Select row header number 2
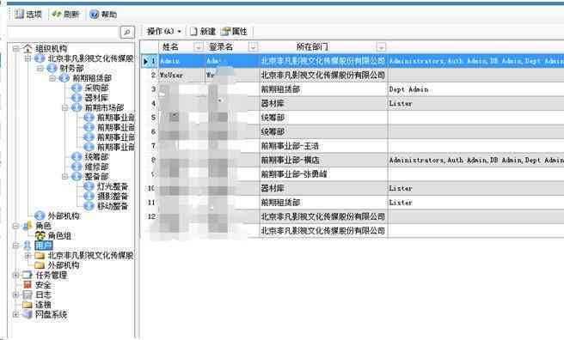 coord(150,75)
